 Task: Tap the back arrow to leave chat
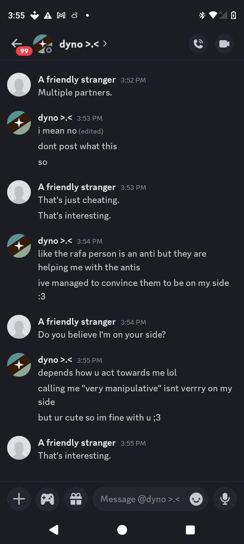(x=17, y=43)
